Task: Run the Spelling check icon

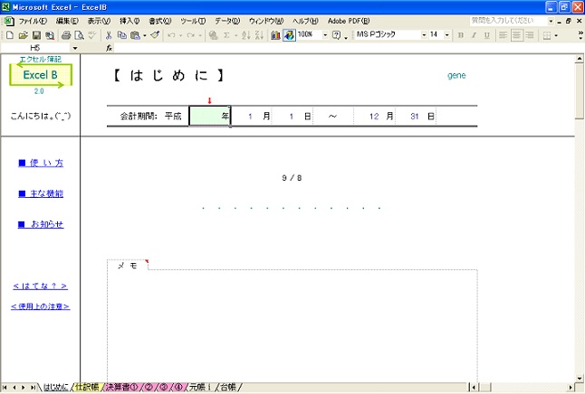Action: [91, 35]
